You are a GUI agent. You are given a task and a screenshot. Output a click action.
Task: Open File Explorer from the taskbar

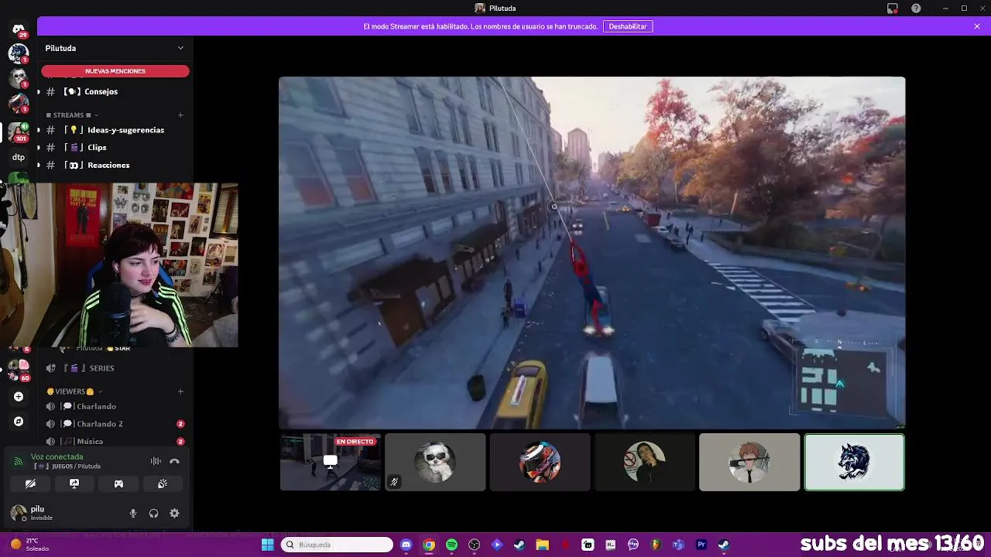click(x=542, y=545)
